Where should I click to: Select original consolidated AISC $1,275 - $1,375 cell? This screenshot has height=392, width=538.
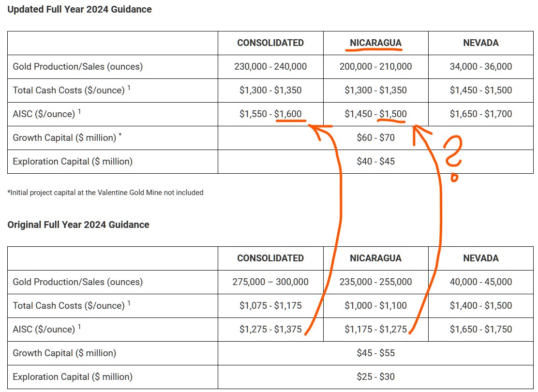point(270,330)
